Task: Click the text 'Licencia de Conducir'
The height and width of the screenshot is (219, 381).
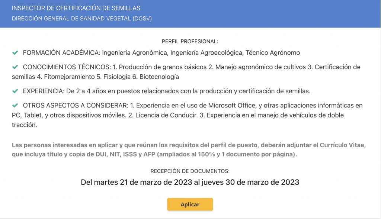Action: (x=166, y=115)
